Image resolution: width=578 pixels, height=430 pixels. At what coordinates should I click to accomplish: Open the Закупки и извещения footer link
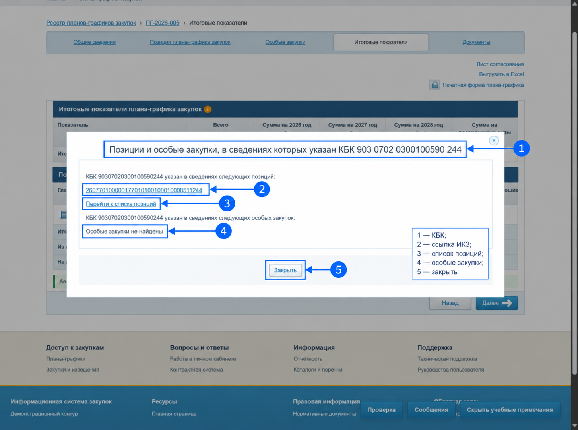click(x=73, y=370)
